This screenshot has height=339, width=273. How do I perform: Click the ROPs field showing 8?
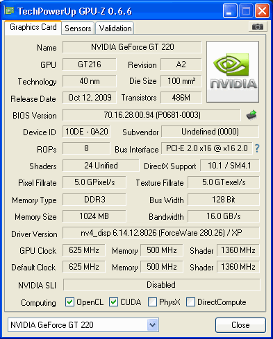(86, 148)
